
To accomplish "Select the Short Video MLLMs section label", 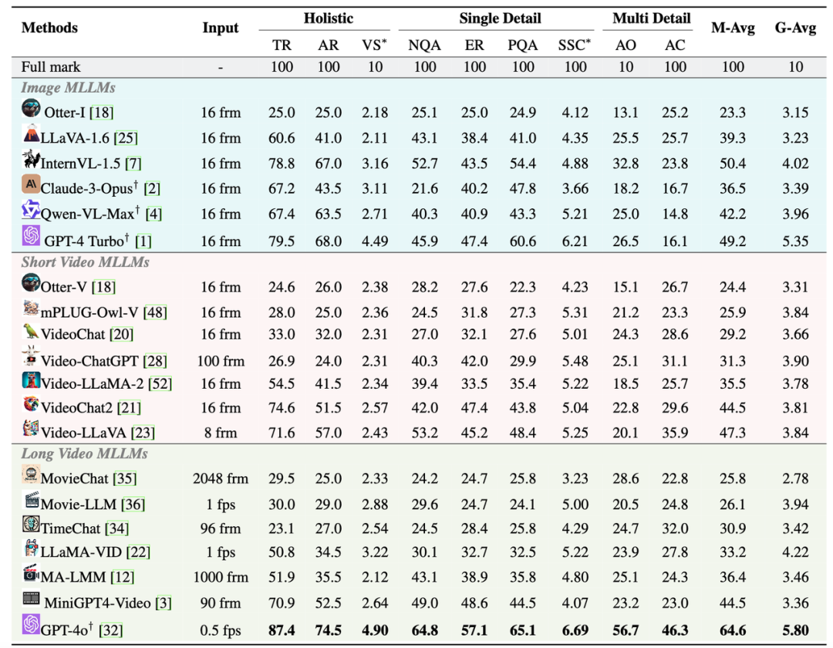I will 86,262.
